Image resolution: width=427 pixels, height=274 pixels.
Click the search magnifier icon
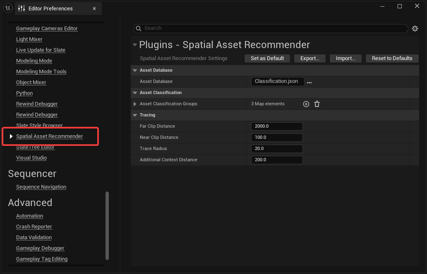point(139,28)
